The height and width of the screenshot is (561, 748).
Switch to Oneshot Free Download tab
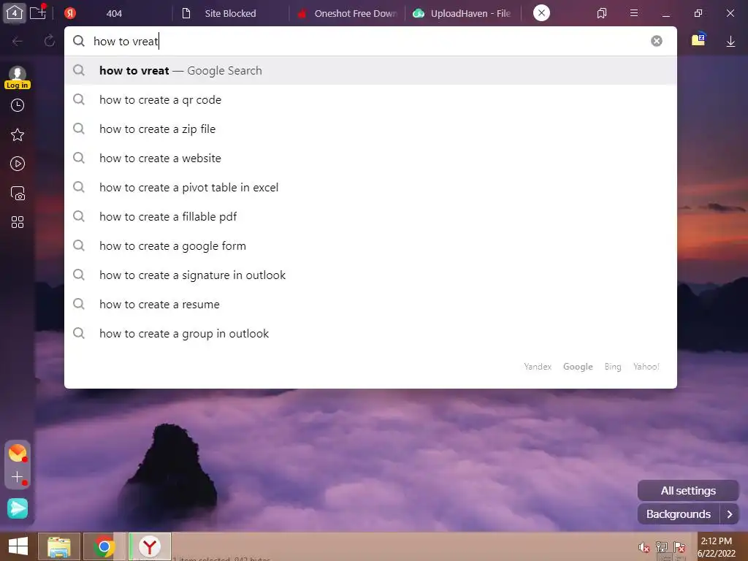click(x=347, y=13)
